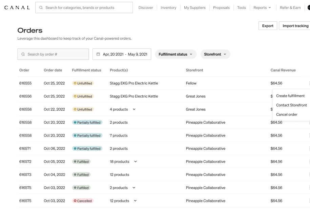Viewport: 310px width, 210px height.
Task: Click the calendar icon in date range
Action: tap(98, 54)
